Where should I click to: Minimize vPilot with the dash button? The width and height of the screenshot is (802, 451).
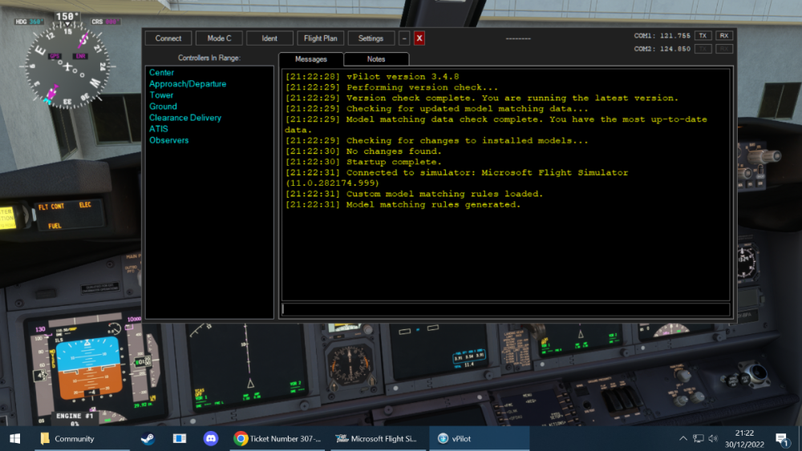[404, 38]
